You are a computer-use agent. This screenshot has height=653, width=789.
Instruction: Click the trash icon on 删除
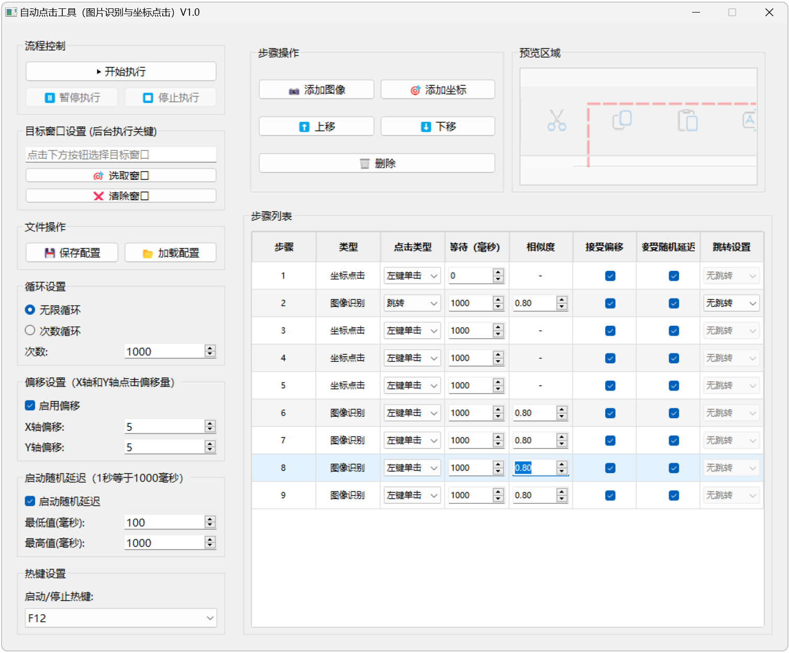(365, 164)
